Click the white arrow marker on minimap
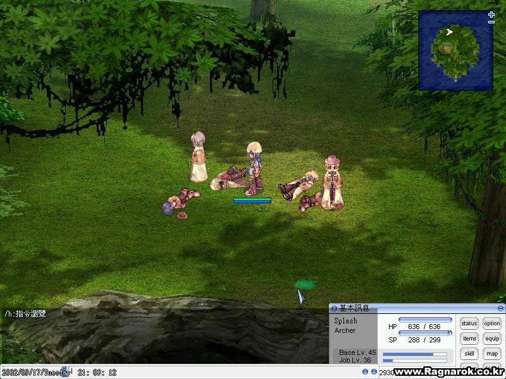 (449, 32)
